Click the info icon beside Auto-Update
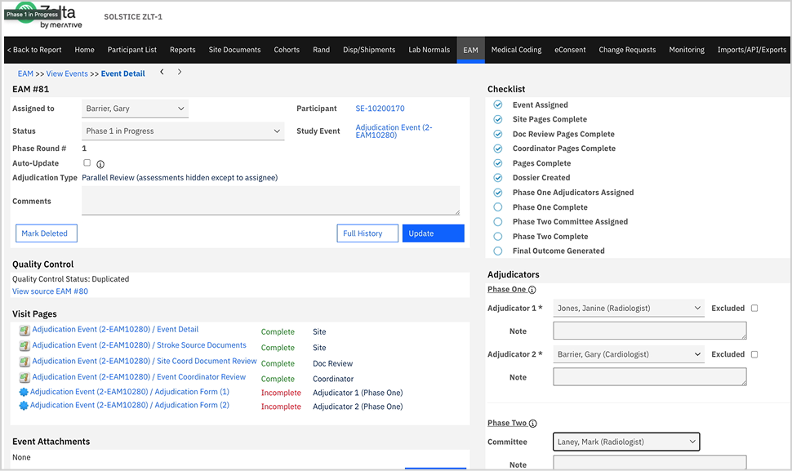792x471 pixels. 99,162
